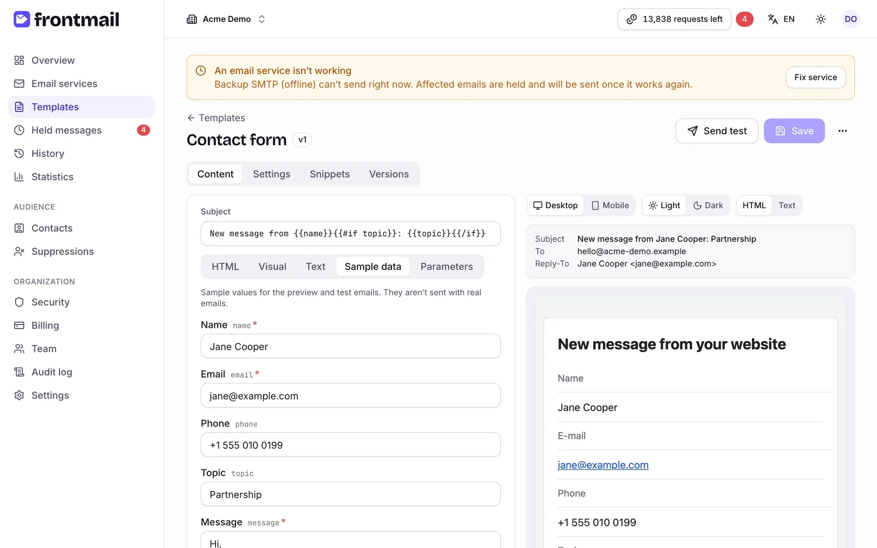Image resolution: width=877 pixels, height=548 pixels.
Task: Open the more options ellipsis menu
Action: pos(843,131)
